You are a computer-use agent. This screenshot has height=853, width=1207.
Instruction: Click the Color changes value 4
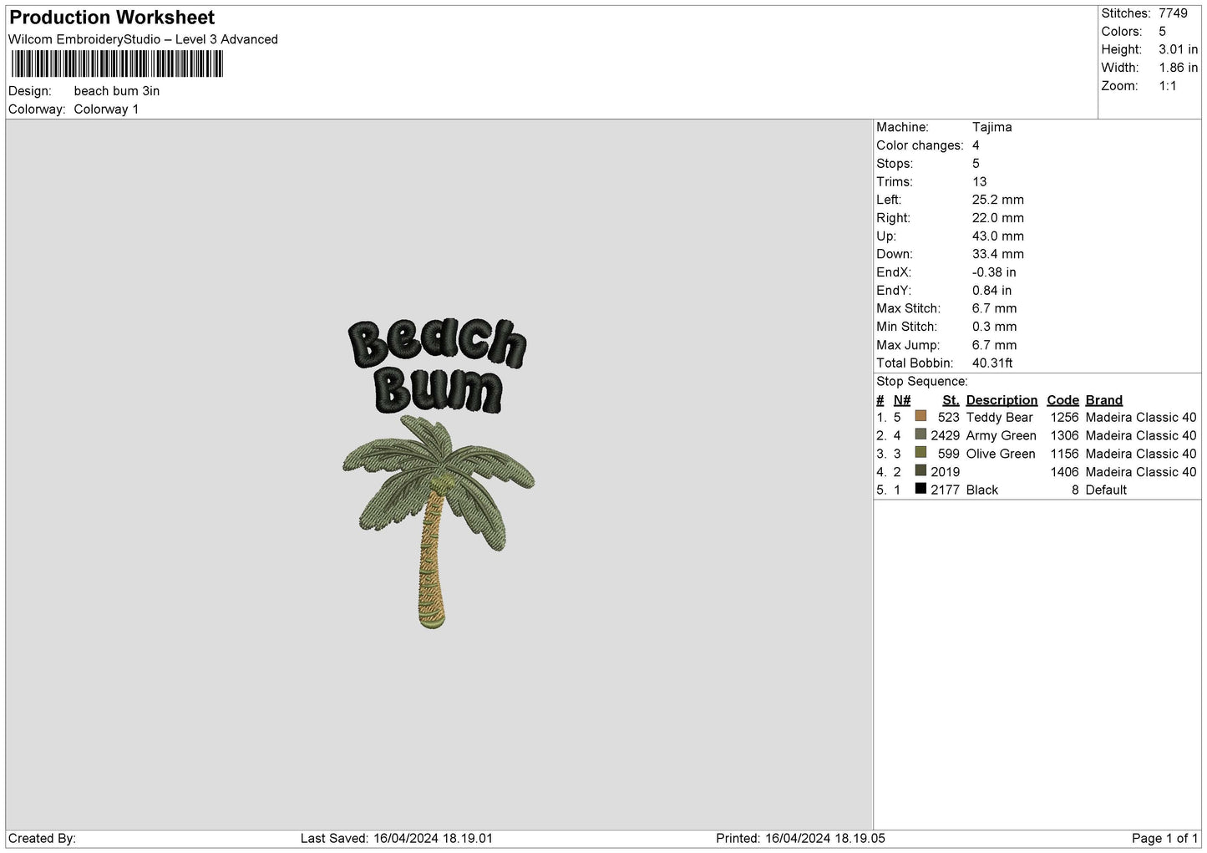point(976,145)
